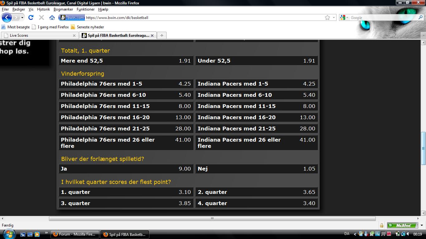Bet on 1. quarter scoring most points
Image resolution: width=426 pixels, height=239 pixels.
pyautogui.click(x=126, y=192)
